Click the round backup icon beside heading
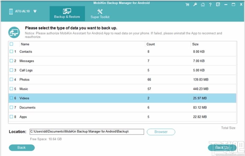245x156 pixels. 14,32
